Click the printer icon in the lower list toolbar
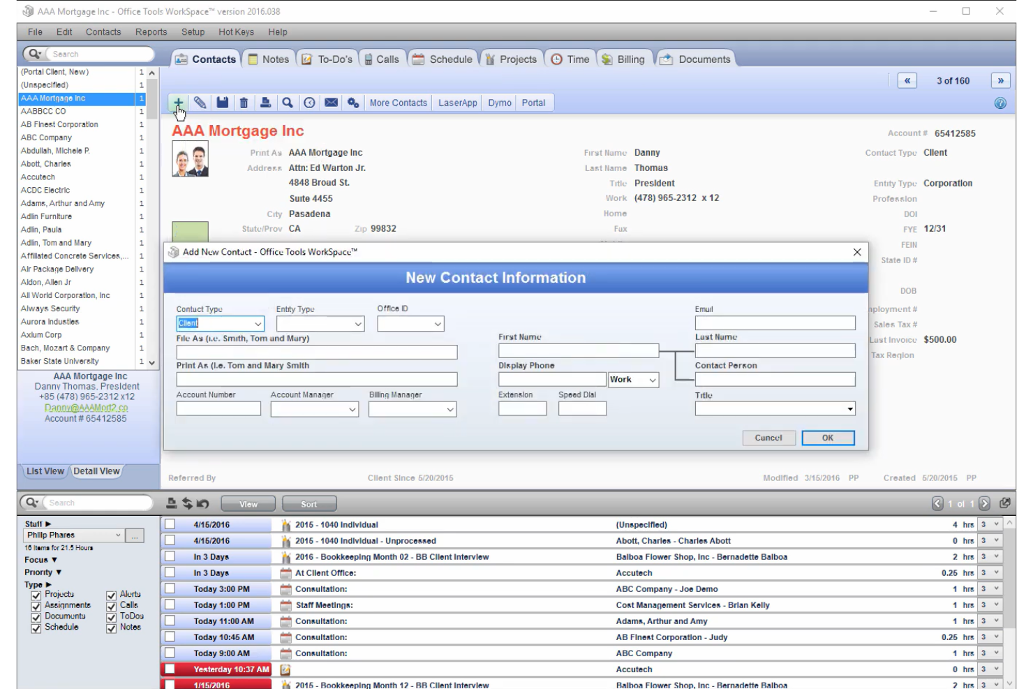The image size is (1033, 689). [x=172, y=503]
